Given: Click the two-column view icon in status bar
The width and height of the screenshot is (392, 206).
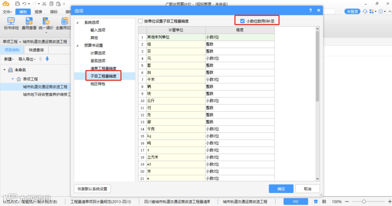Looking at the screenshot, I should 324,202.
